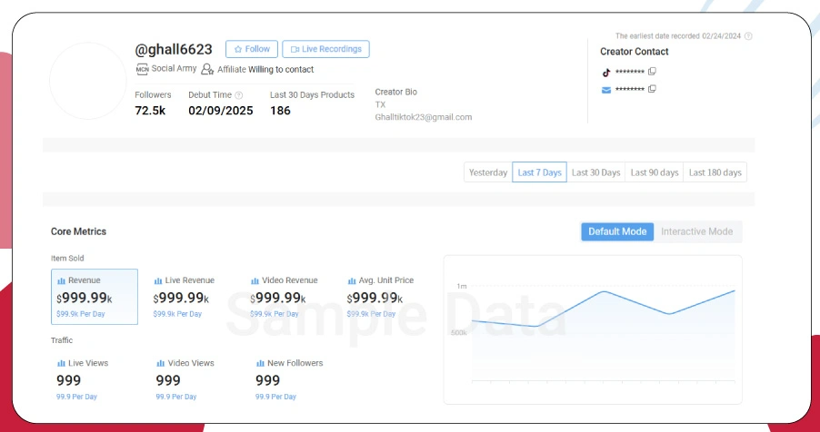Screen dimensions: 820x432
Task: Open Live Recordings for this creator
Action: [x=325, y=49]
